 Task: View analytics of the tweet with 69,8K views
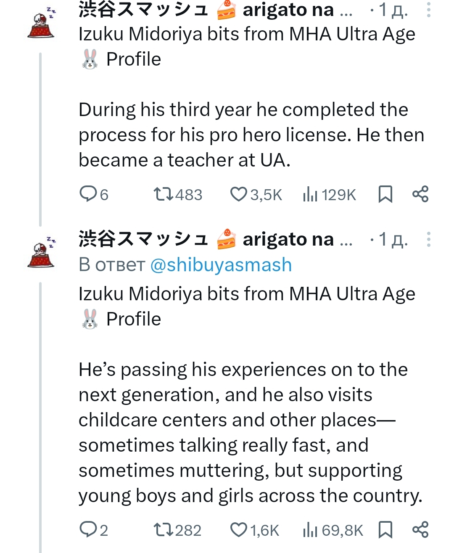pyautogui.click(x=333, y=530)
